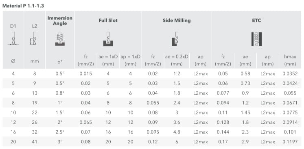This screenshot has height=149, width=304.
Task: Click the Immersion Angle helical ramp icon
Action: pyautogui.click(x=60, y=39)
